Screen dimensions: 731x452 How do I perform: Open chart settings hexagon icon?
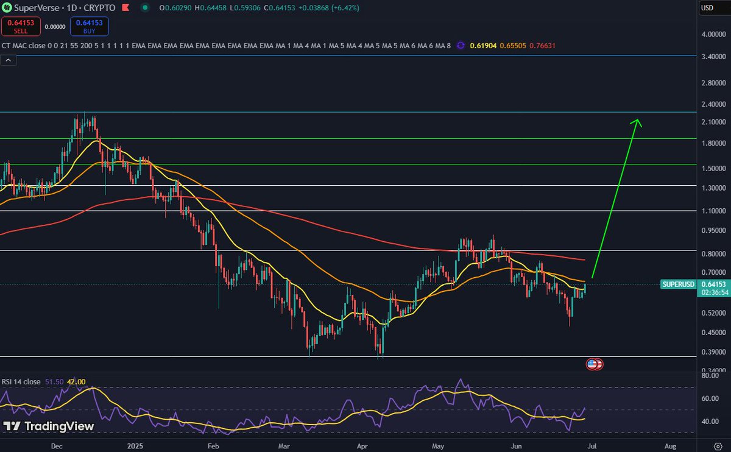pos(718,446)
